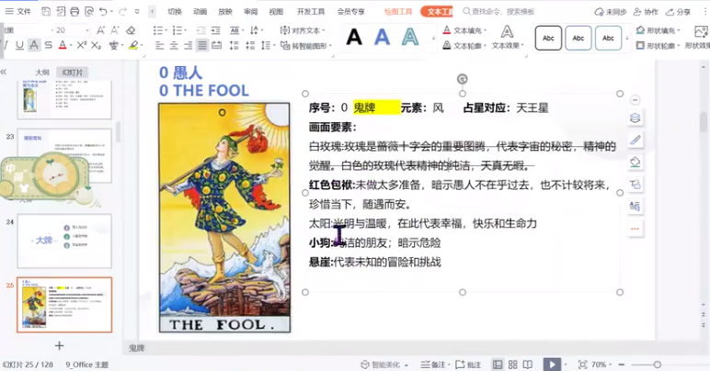
Task: Switch to 绘图工具 ribbon tab
Action: click(398, 11)
